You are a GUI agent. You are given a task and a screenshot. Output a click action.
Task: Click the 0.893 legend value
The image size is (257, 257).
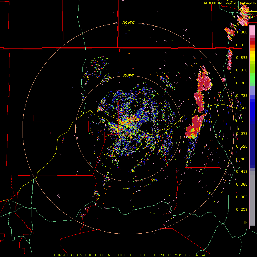pos(242,57)
